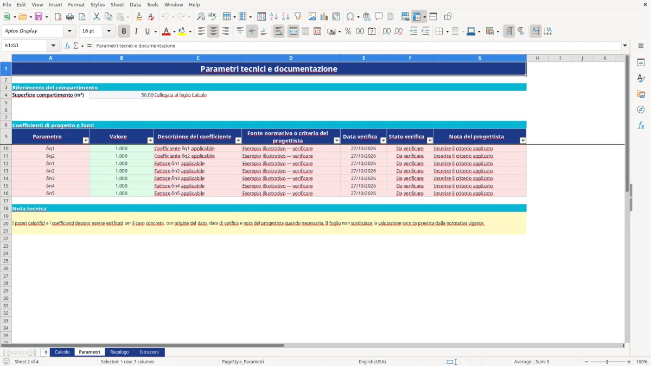
Task: Switch to the Istruzioni sheet tab
Action: 149,352
